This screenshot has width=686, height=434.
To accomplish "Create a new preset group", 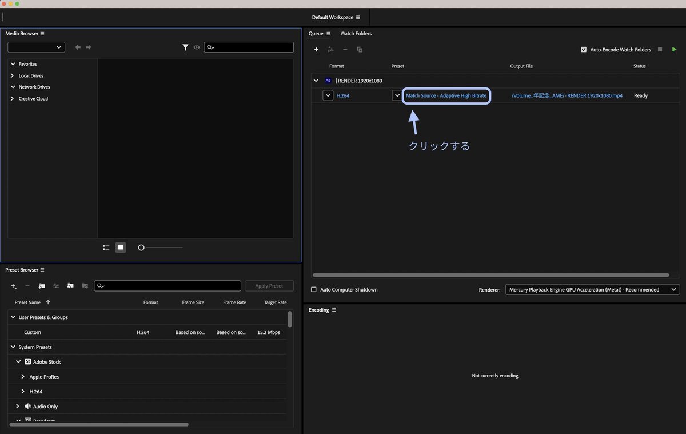I will click(41, 286).
